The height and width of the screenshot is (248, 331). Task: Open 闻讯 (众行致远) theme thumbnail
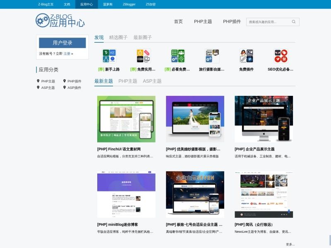pos(264,194)
